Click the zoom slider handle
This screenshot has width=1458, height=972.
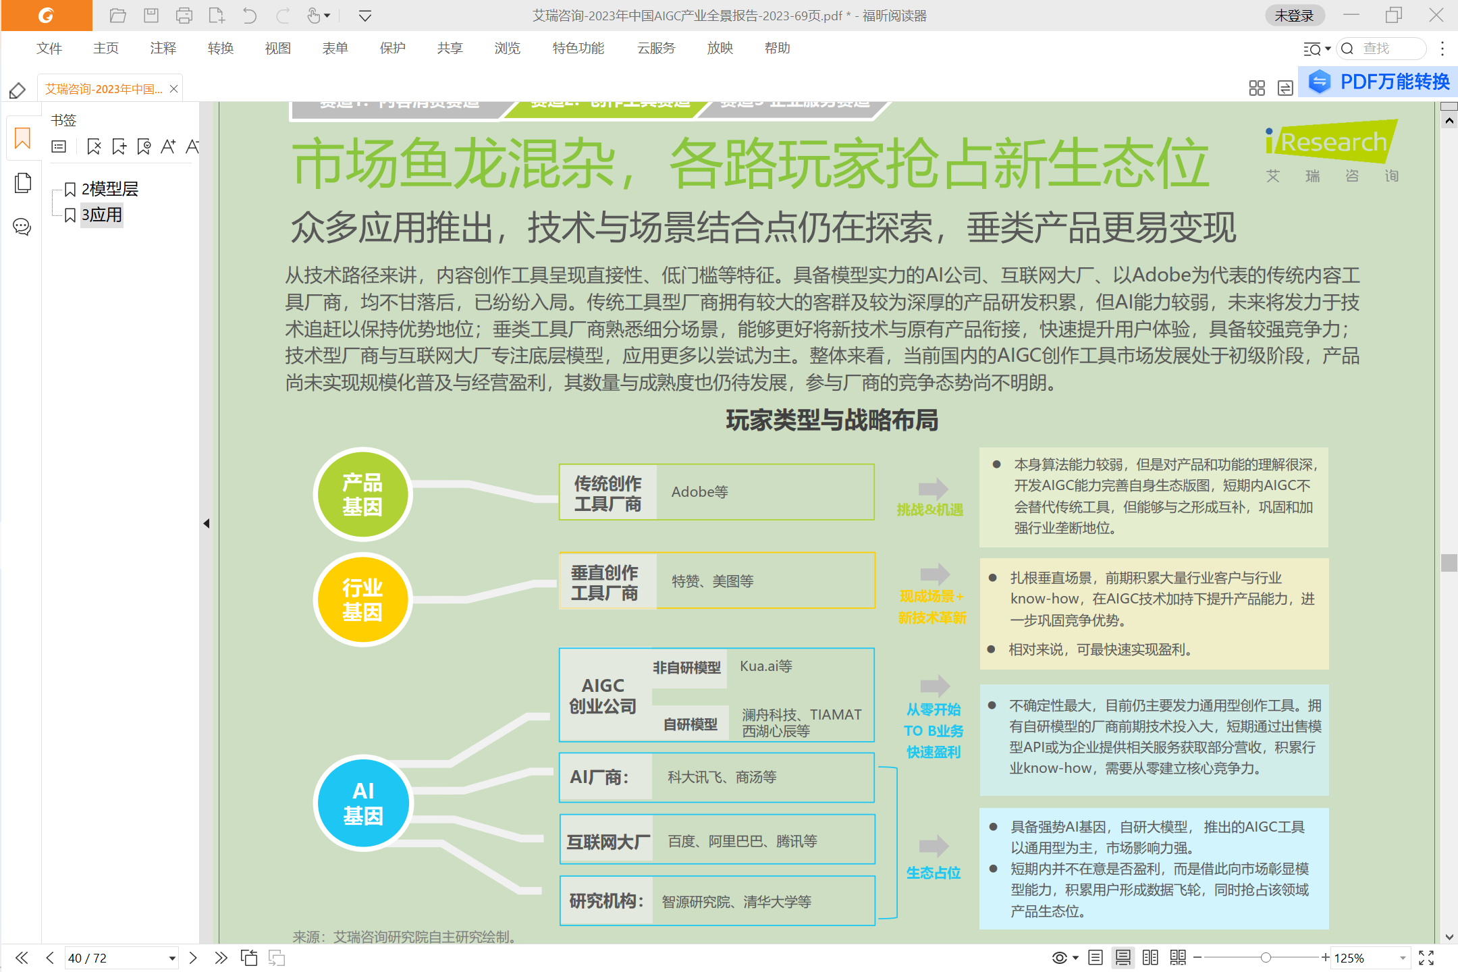(x=1266, y=958)
